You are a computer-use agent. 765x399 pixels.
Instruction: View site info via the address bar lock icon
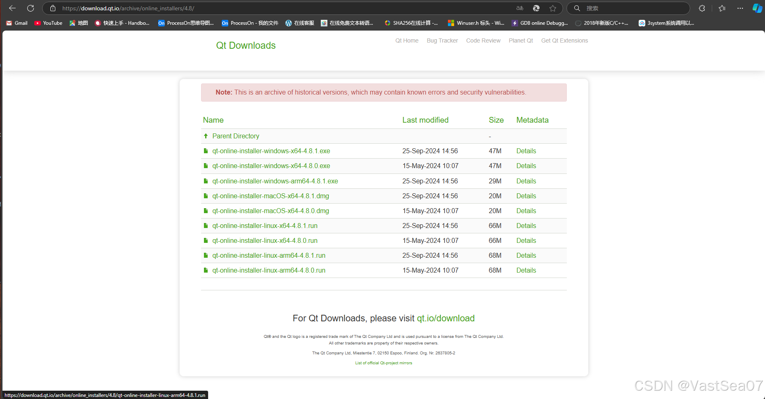(x=53, y=8)
